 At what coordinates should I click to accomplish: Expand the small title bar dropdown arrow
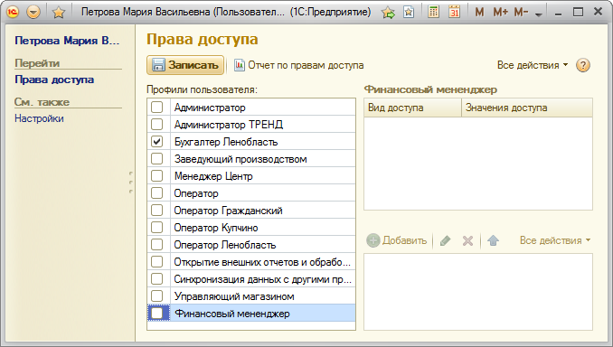pos(539,14)
